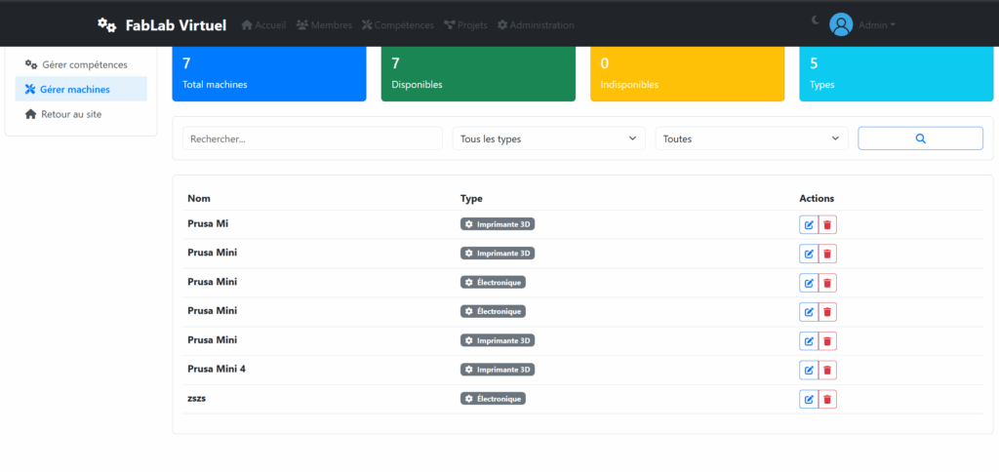Screen dimensions: 999x472
Task: Delete Prusa Mini row just above Prusa Mini 4
Action: click(827, 340)
